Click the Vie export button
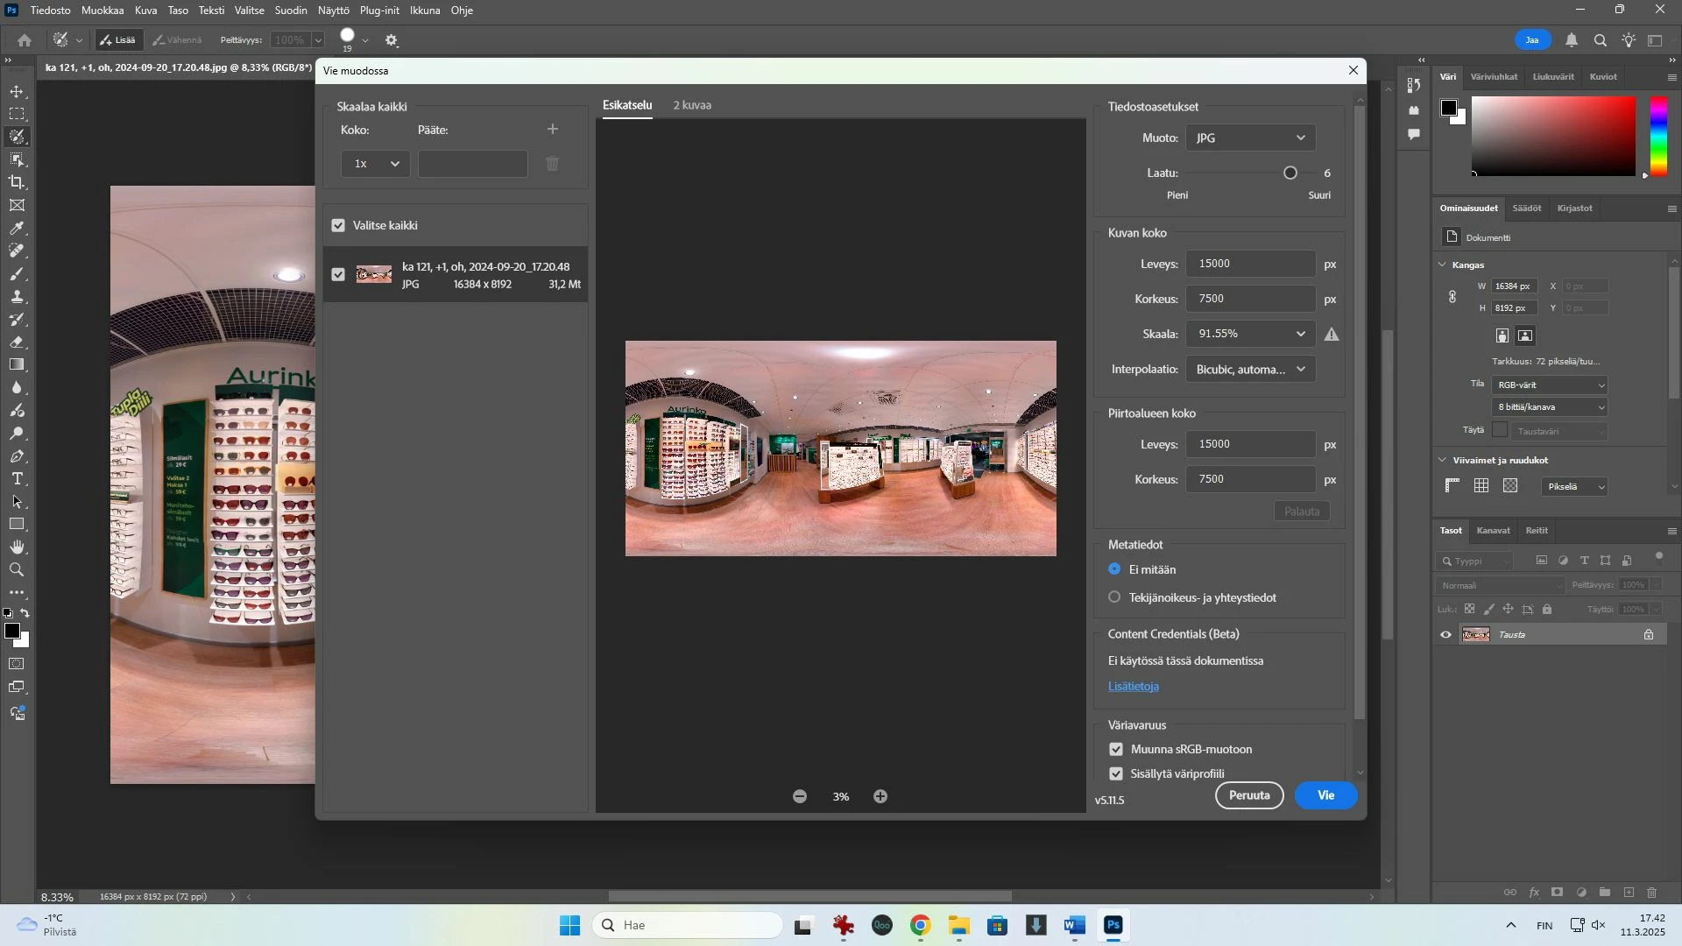 pyautogui.click(x=1325, y=795)
